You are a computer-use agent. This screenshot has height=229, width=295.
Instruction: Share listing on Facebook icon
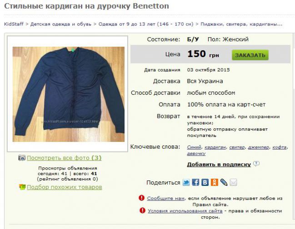pos(195,182)
